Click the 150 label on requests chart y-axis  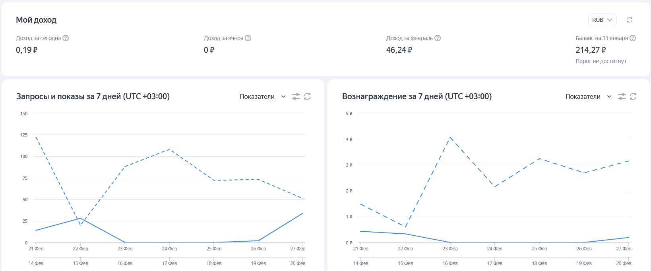(24, 113)
